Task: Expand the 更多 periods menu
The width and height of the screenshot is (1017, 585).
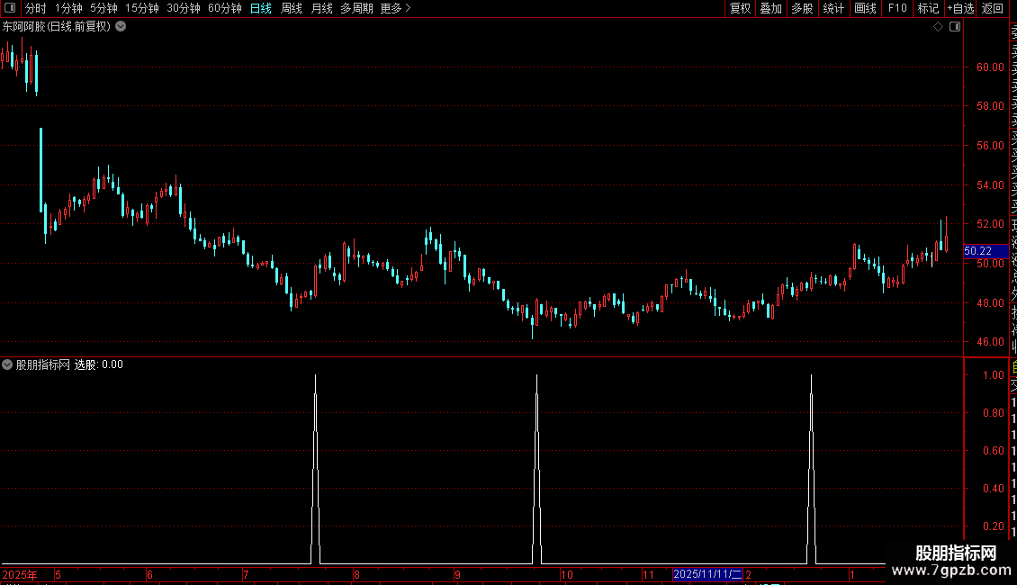Action: pyautogui.click(x=396, y=8)
